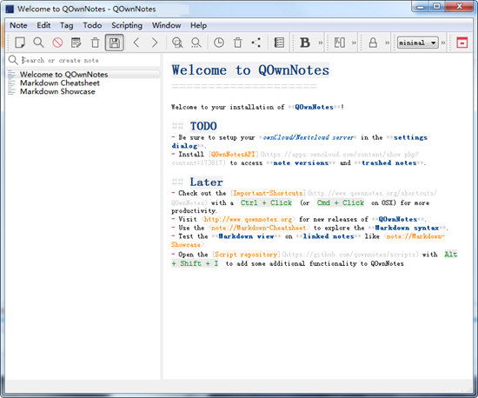Click the find text in note icon
This screenshot has width=478, height=398.
177,43
